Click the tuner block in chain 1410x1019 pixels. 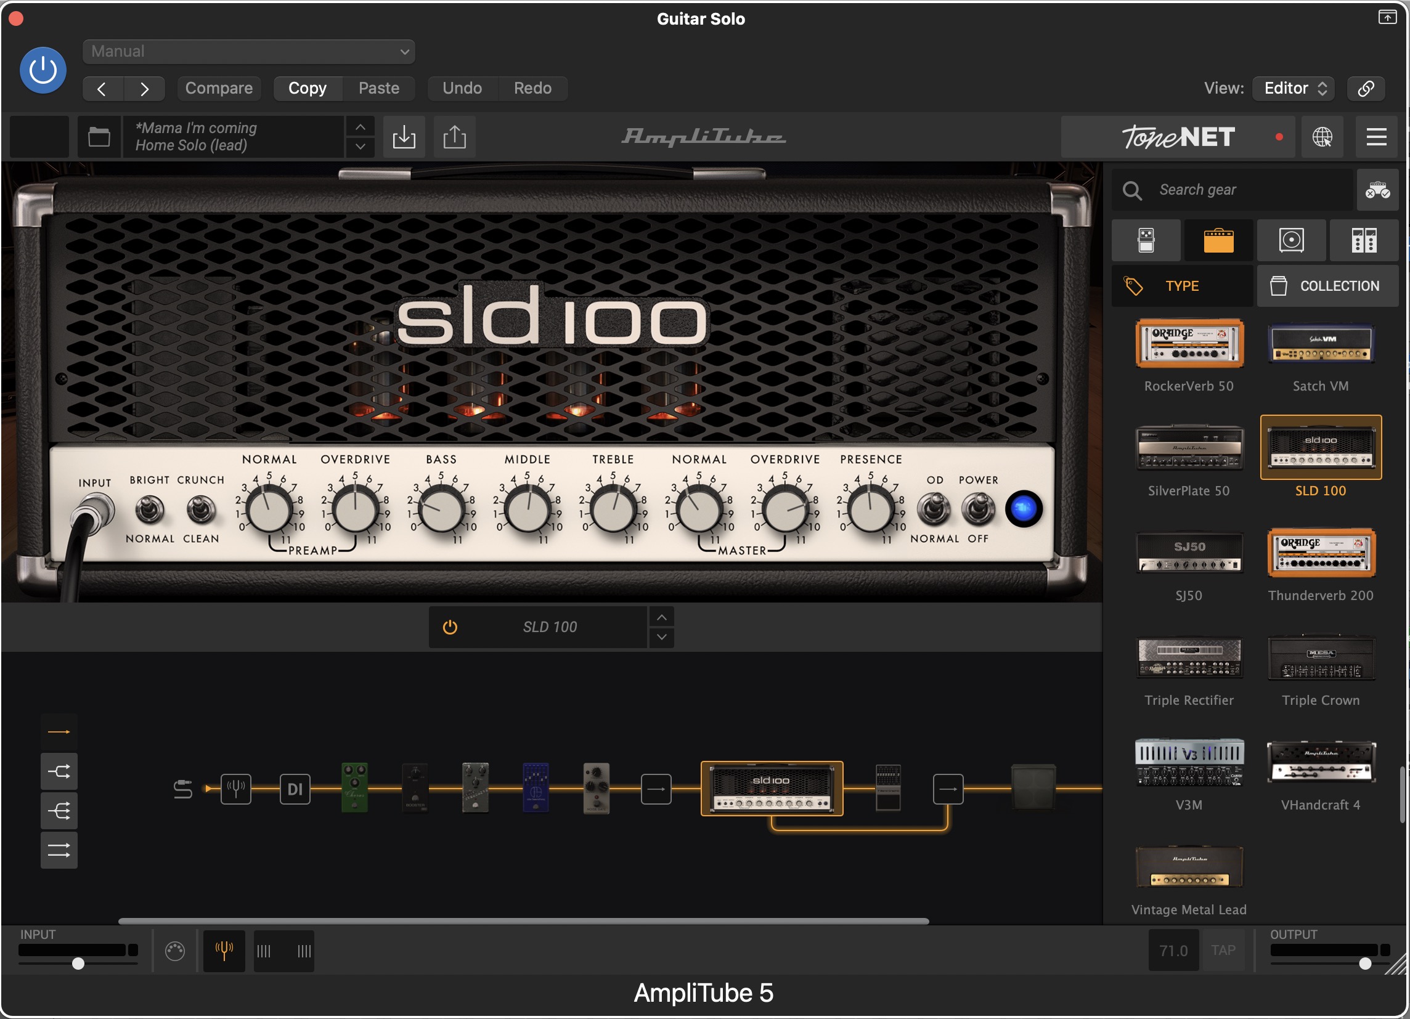coord(236,790)
